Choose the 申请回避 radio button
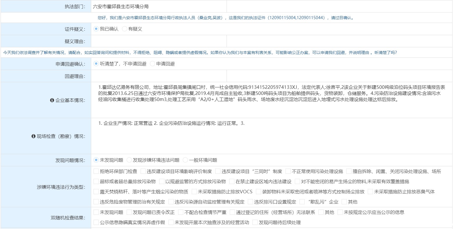454x229 pixels. tap(152, 64)
